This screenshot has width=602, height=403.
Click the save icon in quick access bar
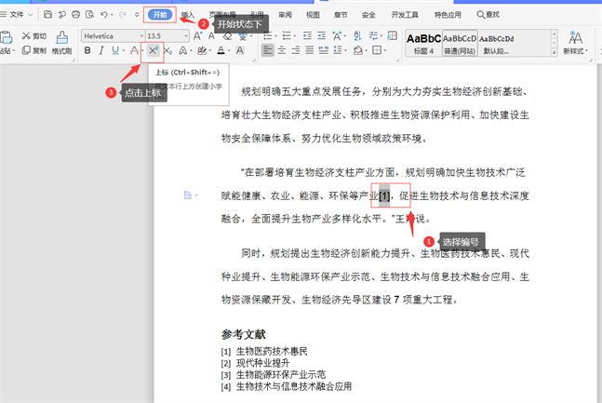coord(47,15)
